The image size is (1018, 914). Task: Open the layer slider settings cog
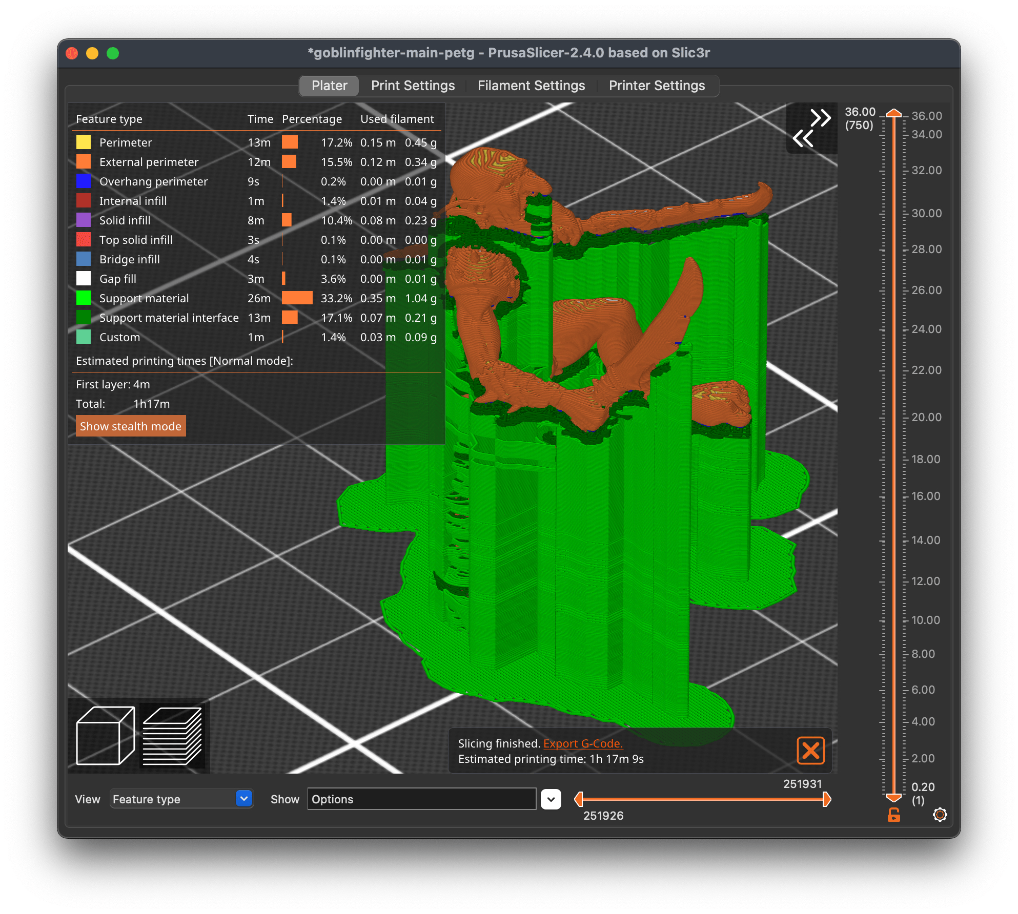(940, 815)
